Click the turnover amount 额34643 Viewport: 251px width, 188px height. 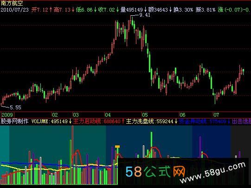pos(158,10)
